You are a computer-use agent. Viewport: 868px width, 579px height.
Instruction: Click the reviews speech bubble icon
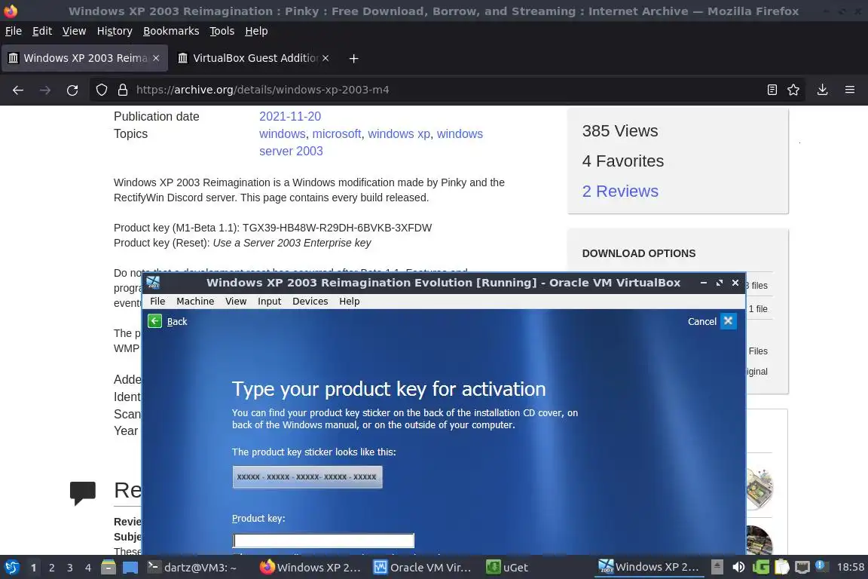82,492
